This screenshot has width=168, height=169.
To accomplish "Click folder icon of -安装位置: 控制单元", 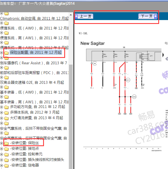I will pos(6,155).
